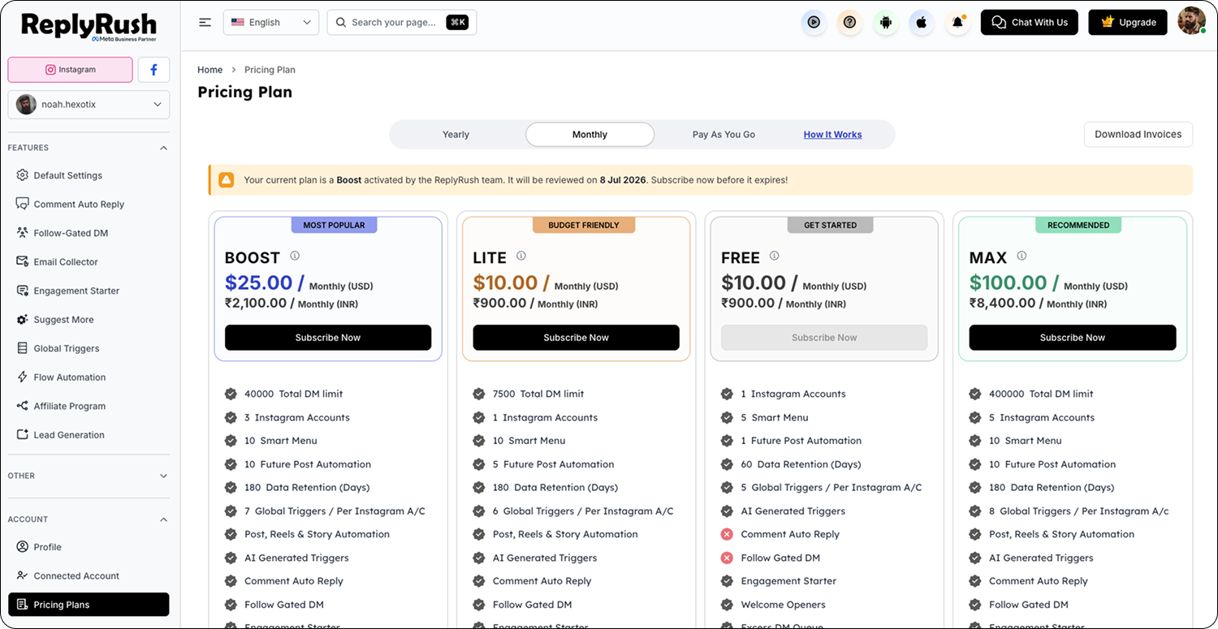Subscribe to the MAX plan
The width and height of the screenshot is (1218, 629).
[1073, 338]
